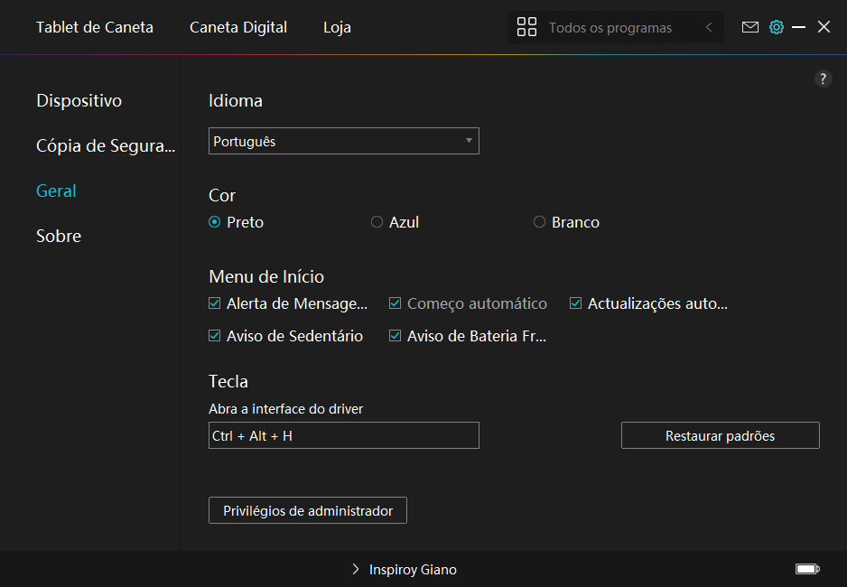Click the Ctrl + Alt + H shortcut field

click(343, 435)
